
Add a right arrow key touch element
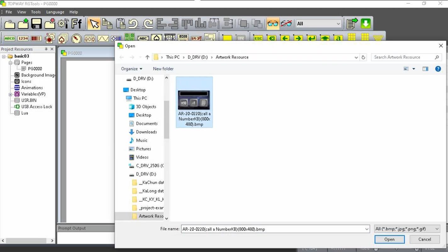tap(298, 38)
